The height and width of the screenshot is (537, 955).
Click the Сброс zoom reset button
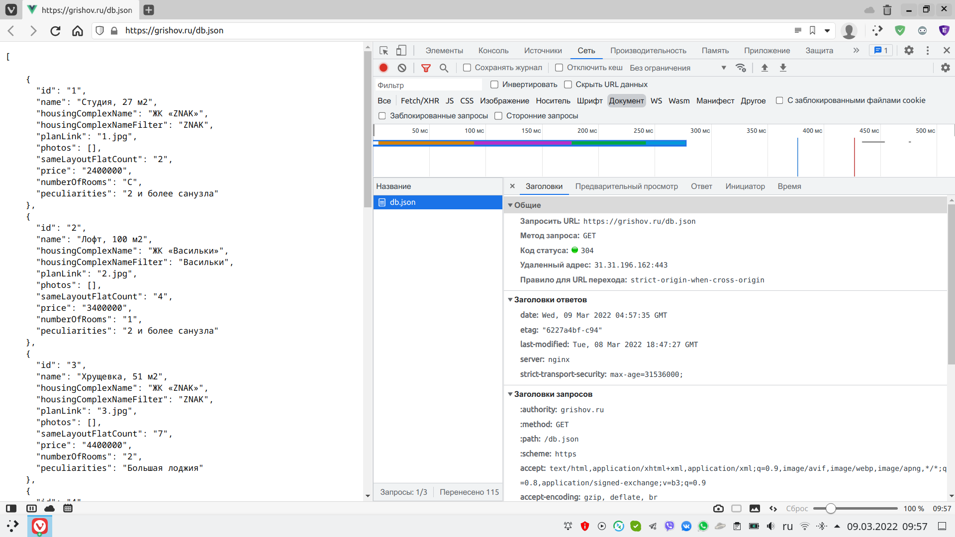click(x=797, y=509)
